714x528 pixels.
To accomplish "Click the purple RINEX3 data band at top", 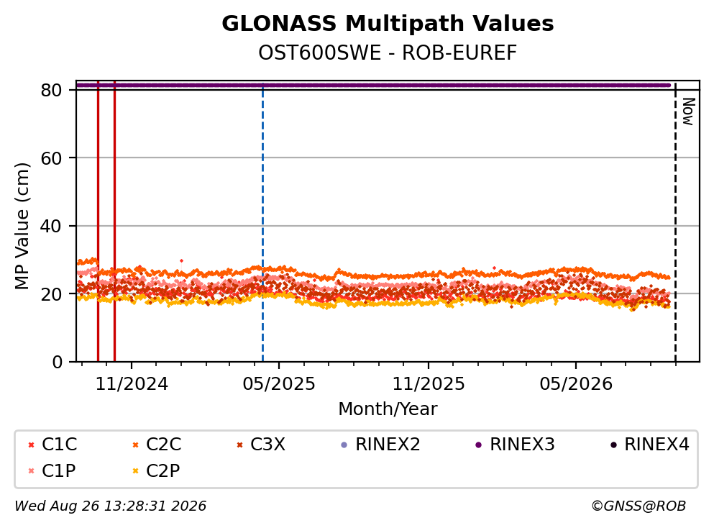I will pos(373,85).
